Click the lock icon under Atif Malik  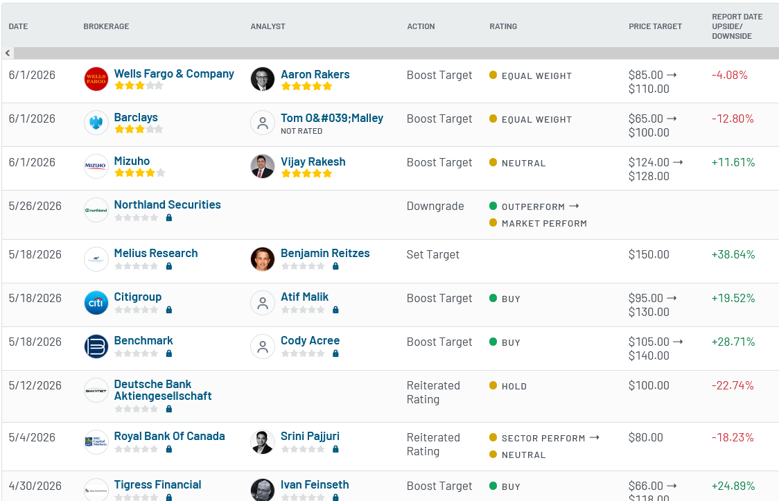click(335, 310)
